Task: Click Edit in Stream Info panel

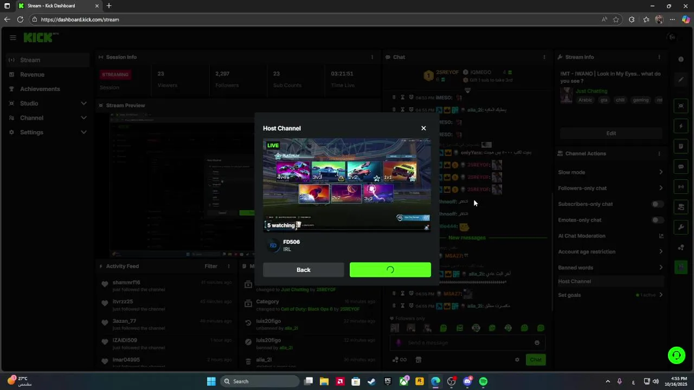Action: [611, 133]
